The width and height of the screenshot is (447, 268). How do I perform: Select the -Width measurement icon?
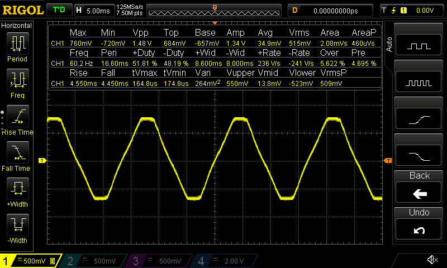[17, 225]
